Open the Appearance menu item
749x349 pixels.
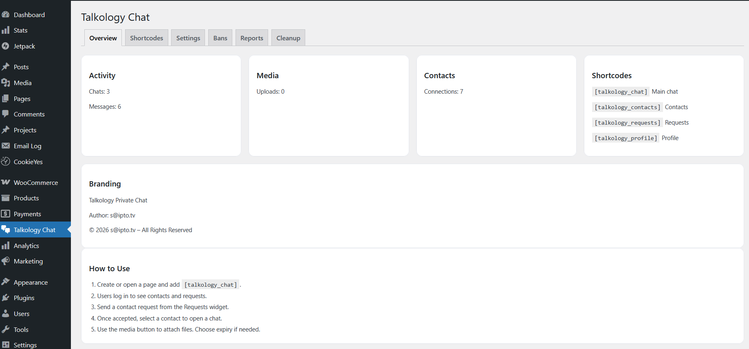point(31,282)
